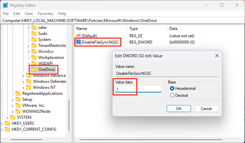Image resolution: width=245 pixels, height=143 pixels.
Task: Click the Value data input field
Action: pyautogui.click(x=138, y=89)
